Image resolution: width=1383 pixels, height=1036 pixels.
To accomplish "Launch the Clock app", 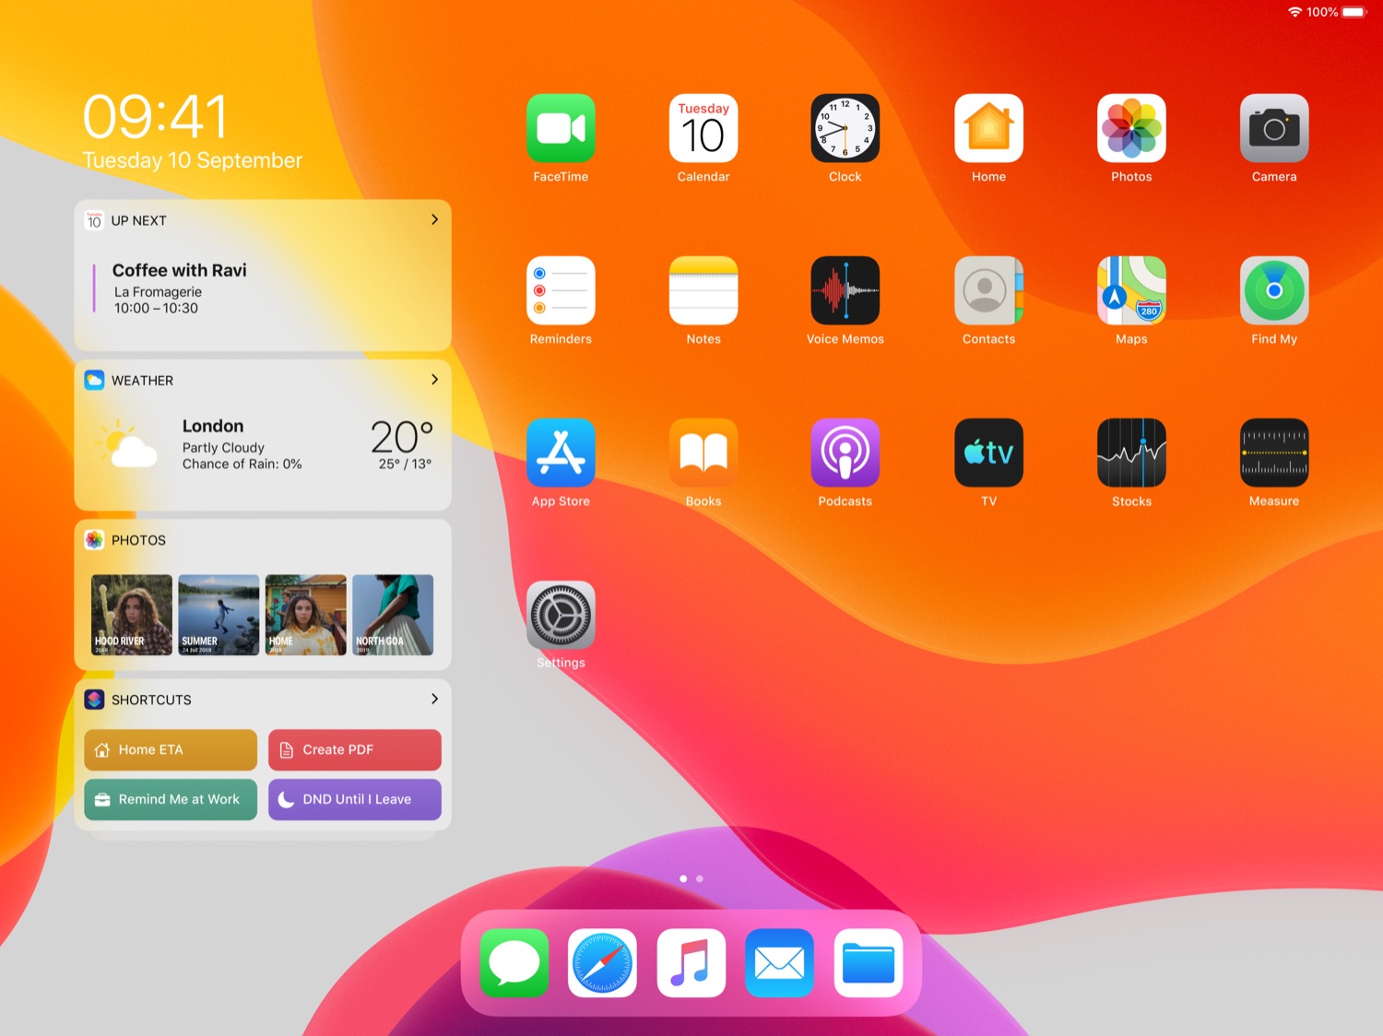I will tap(845, 128).
